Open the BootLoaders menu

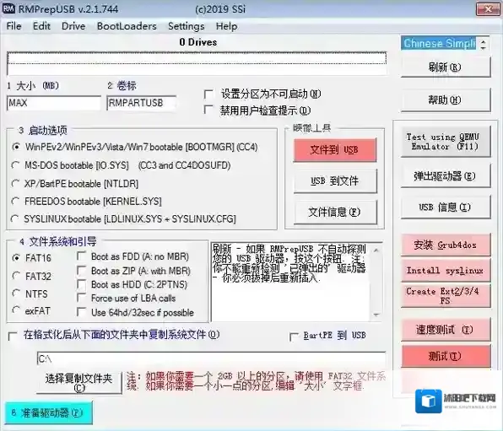(127, 26)
